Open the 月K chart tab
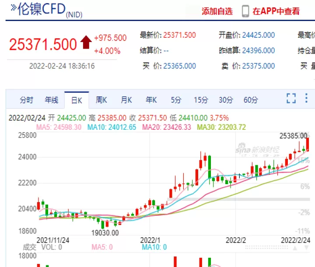The image size is (315, 267). click(x=126, y=100)
